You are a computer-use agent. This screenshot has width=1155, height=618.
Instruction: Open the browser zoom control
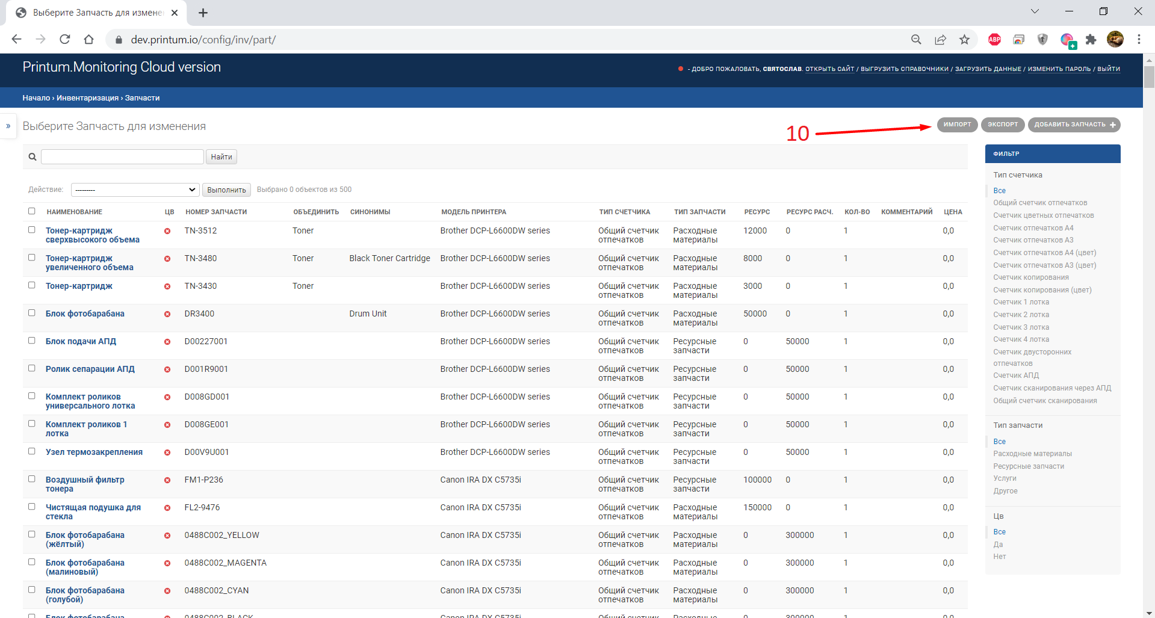coord(916,39)
